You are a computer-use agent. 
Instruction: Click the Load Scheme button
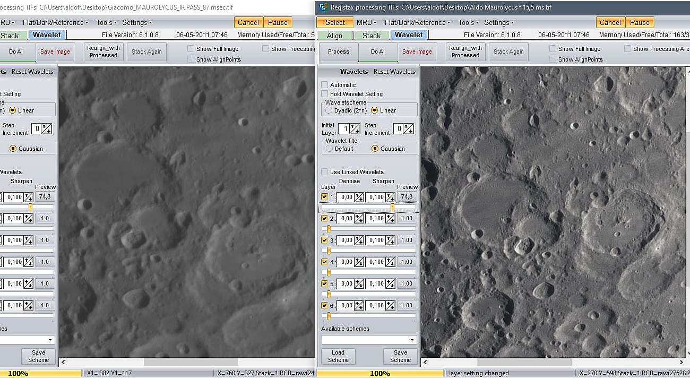click(338, 356)
